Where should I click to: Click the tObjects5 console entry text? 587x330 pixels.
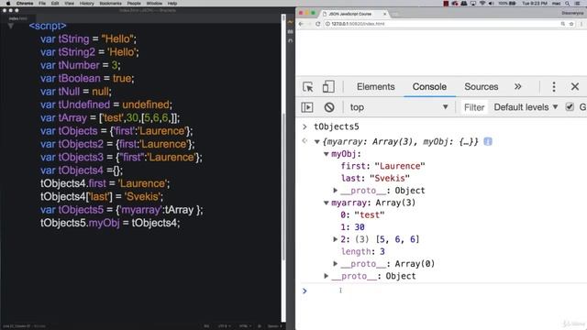[337, 126]
